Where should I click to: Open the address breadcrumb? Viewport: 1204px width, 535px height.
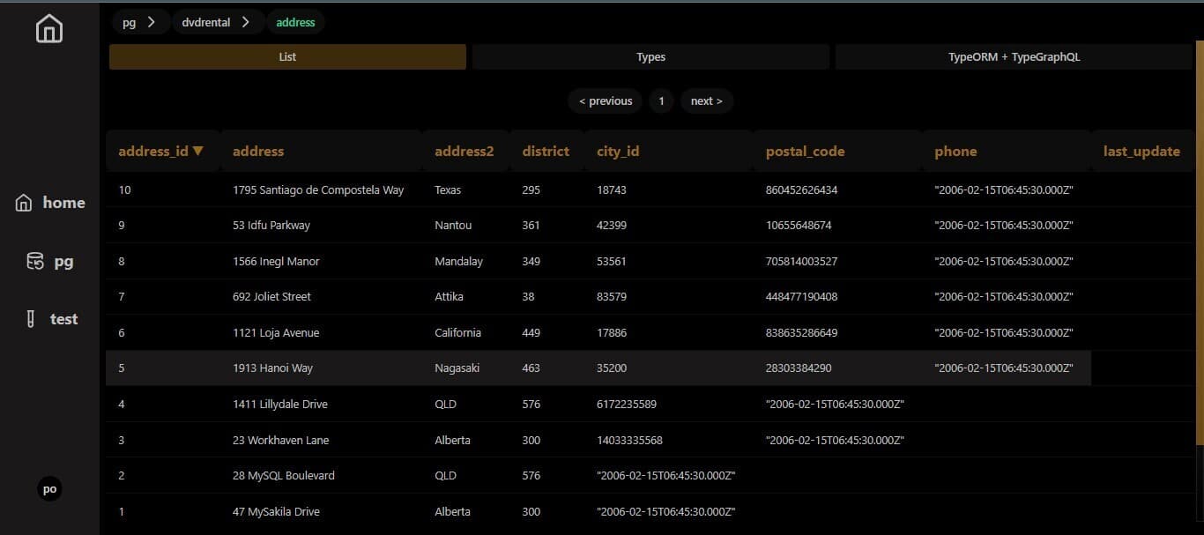(295, 22)
